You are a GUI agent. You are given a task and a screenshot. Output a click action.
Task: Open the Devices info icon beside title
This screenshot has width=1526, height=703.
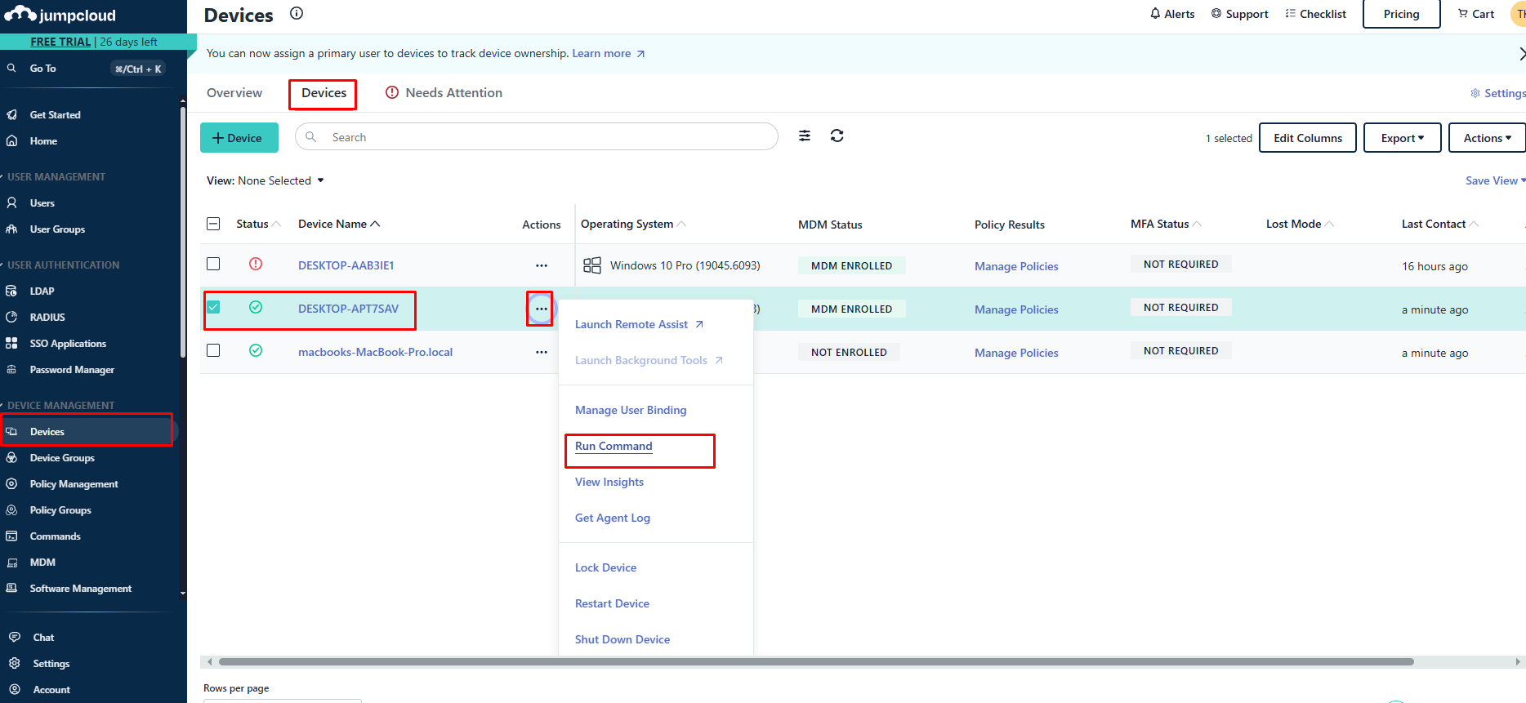[297, 13]
